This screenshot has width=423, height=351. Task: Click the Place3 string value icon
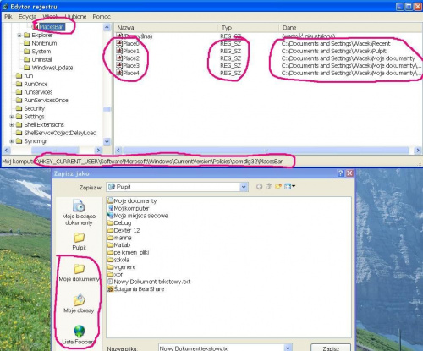point(119,65)
